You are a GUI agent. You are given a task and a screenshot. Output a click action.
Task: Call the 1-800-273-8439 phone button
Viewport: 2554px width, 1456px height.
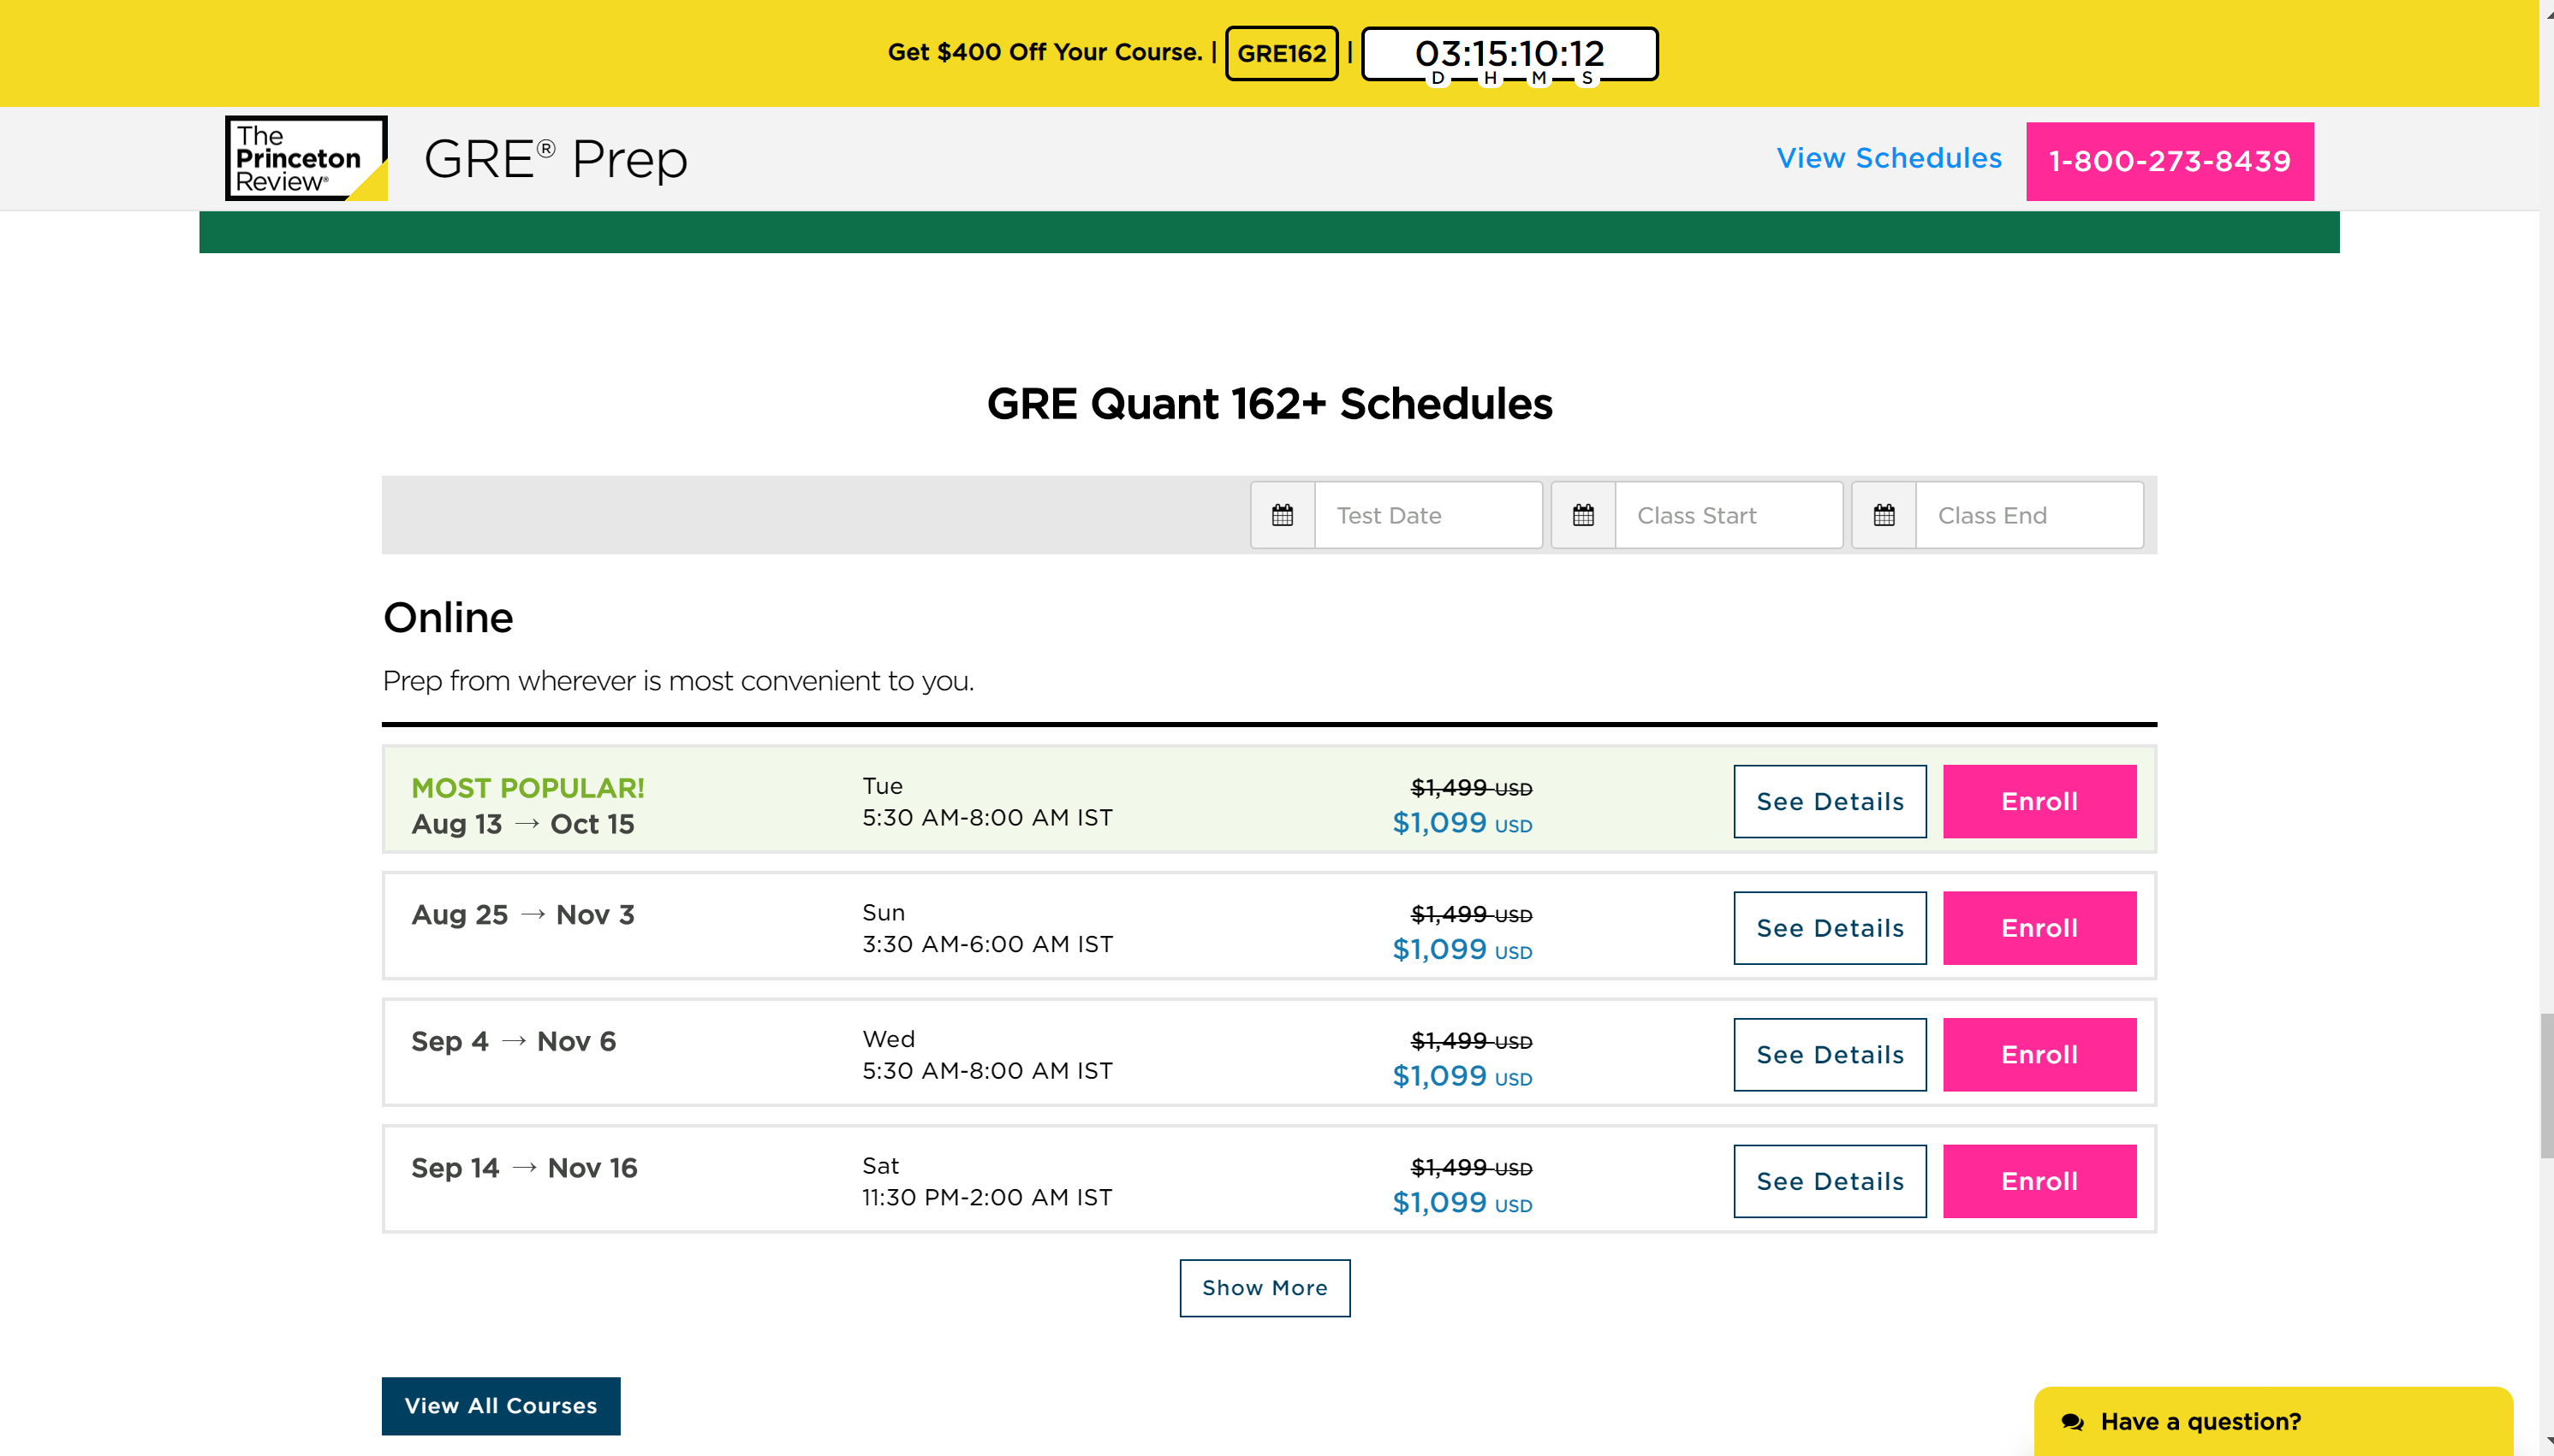tap(2169, 161)
